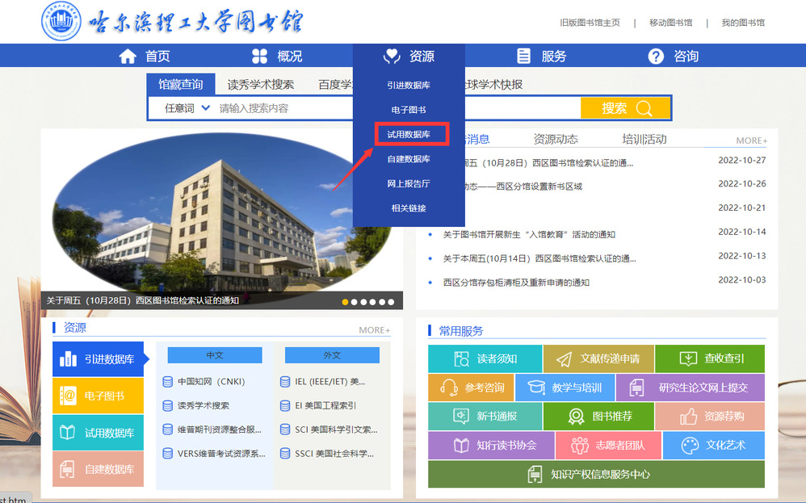Open the 关于本周五(10月14日) 检索认证 notice

pos(539,258)
